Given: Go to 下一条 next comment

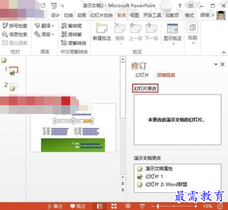Looking at the screenshot, I should 152,32.
